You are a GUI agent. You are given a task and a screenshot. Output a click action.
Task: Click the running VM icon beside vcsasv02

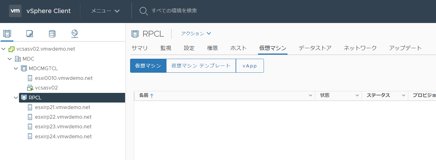point(30,88)
